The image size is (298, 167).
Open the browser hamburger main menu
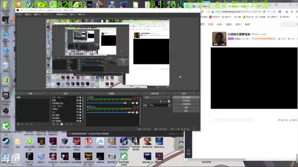click(x=297, y=12)
